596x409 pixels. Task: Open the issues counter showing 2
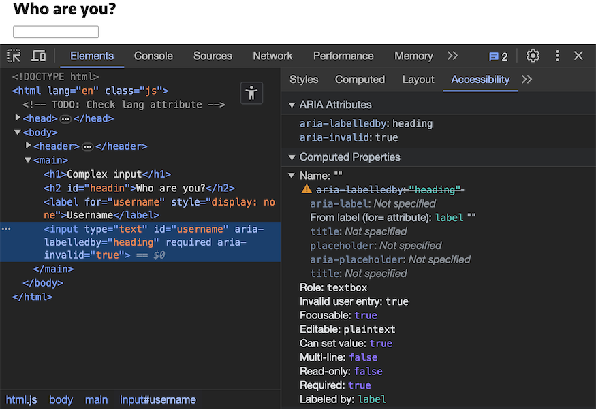tap(498, 56)
